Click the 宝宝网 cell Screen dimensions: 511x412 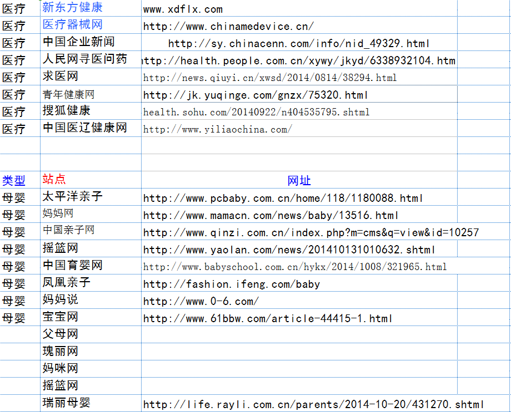[x=91, y=317]
